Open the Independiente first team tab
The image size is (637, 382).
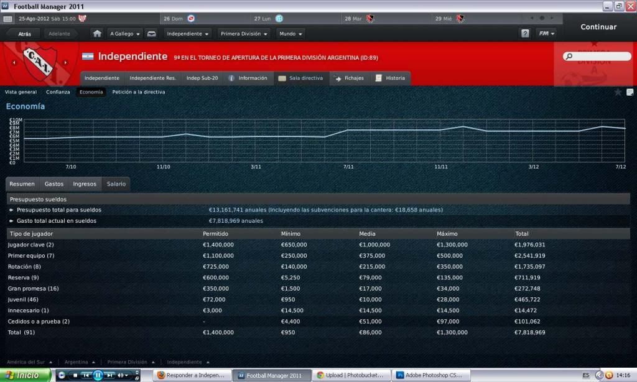tap(102, 78)
